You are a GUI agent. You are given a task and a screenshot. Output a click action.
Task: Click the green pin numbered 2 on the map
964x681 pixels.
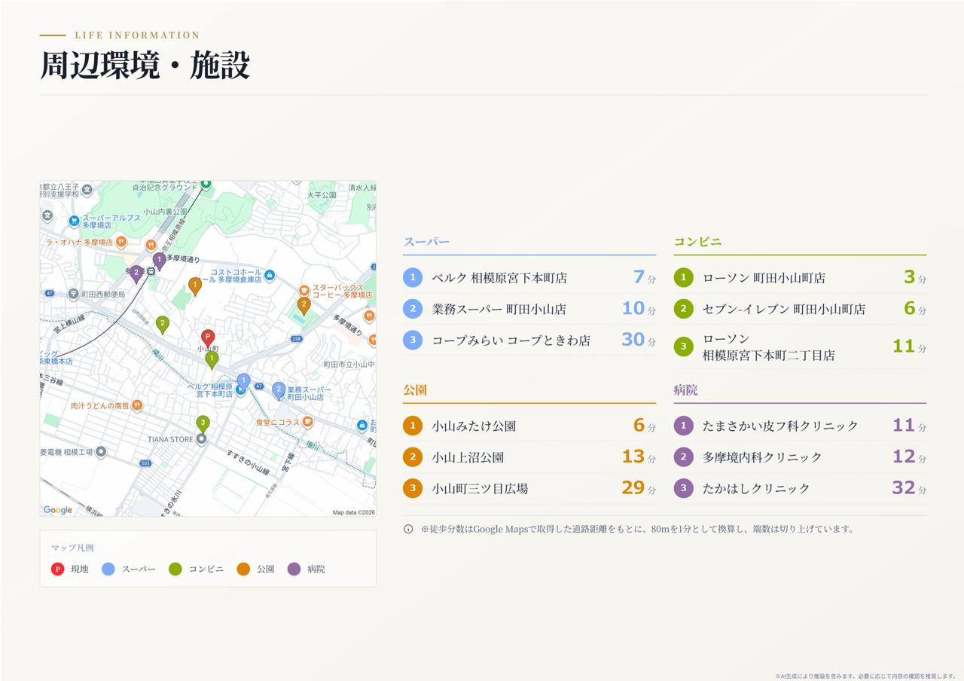(x=162, y=325)
